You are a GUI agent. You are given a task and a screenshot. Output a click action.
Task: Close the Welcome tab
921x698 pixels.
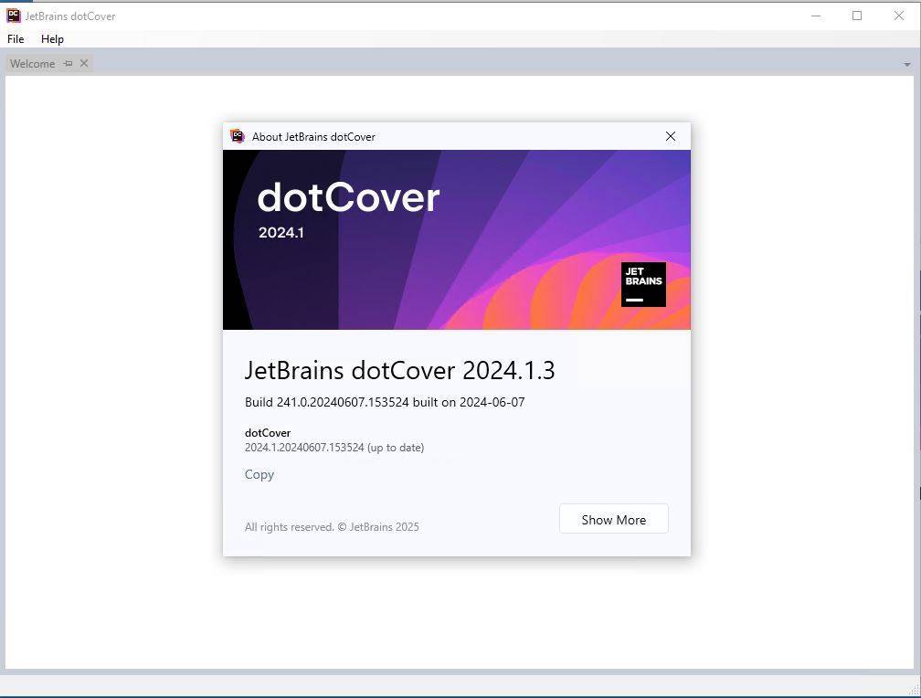tap(84, 63)
